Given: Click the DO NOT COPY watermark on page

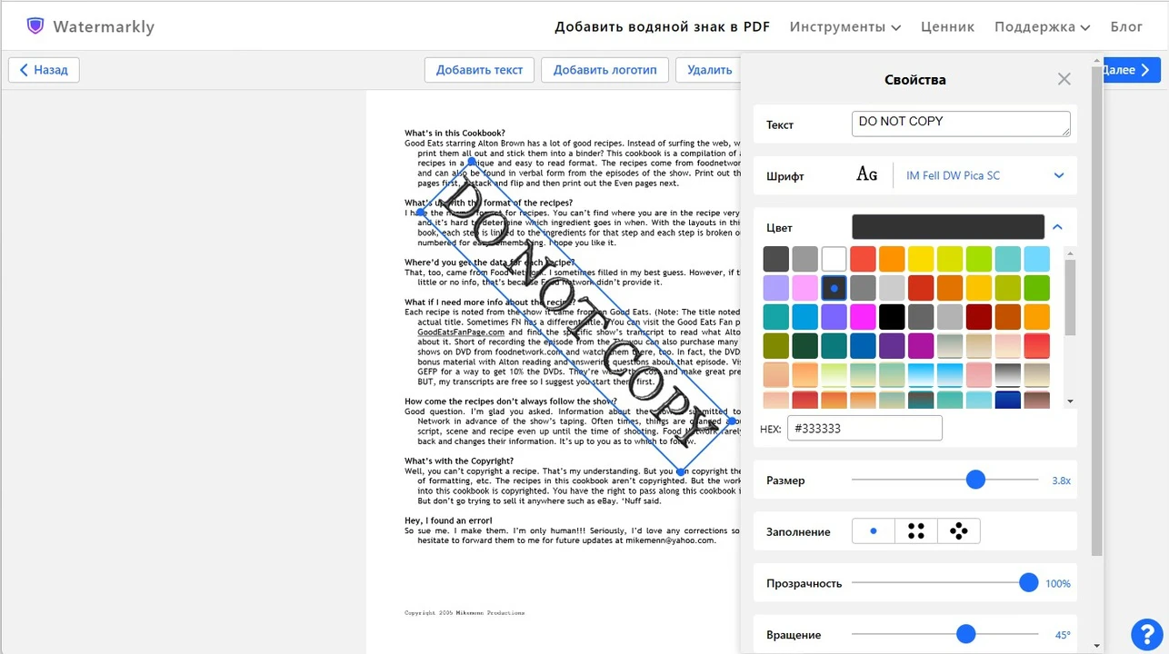Looking at the screenshot, I should pyautogui.click(x=576, y=316).
